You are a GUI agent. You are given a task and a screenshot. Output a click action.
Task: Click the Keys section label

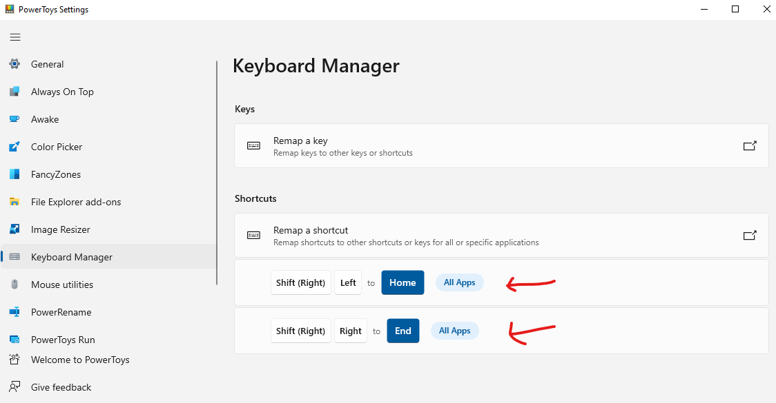(244, 109)
